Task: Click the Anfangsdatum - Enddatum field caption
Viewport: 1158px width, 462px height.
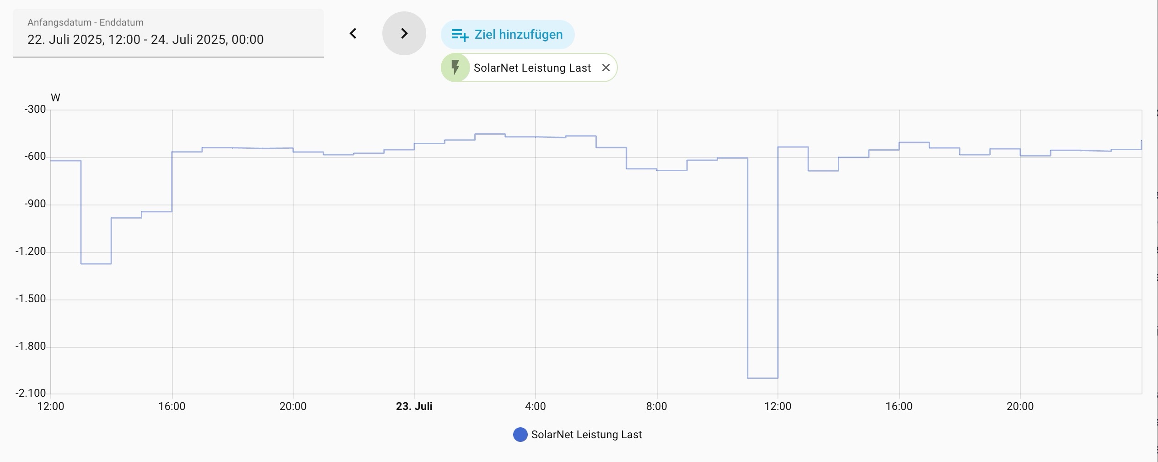Action: click(86, 22)
